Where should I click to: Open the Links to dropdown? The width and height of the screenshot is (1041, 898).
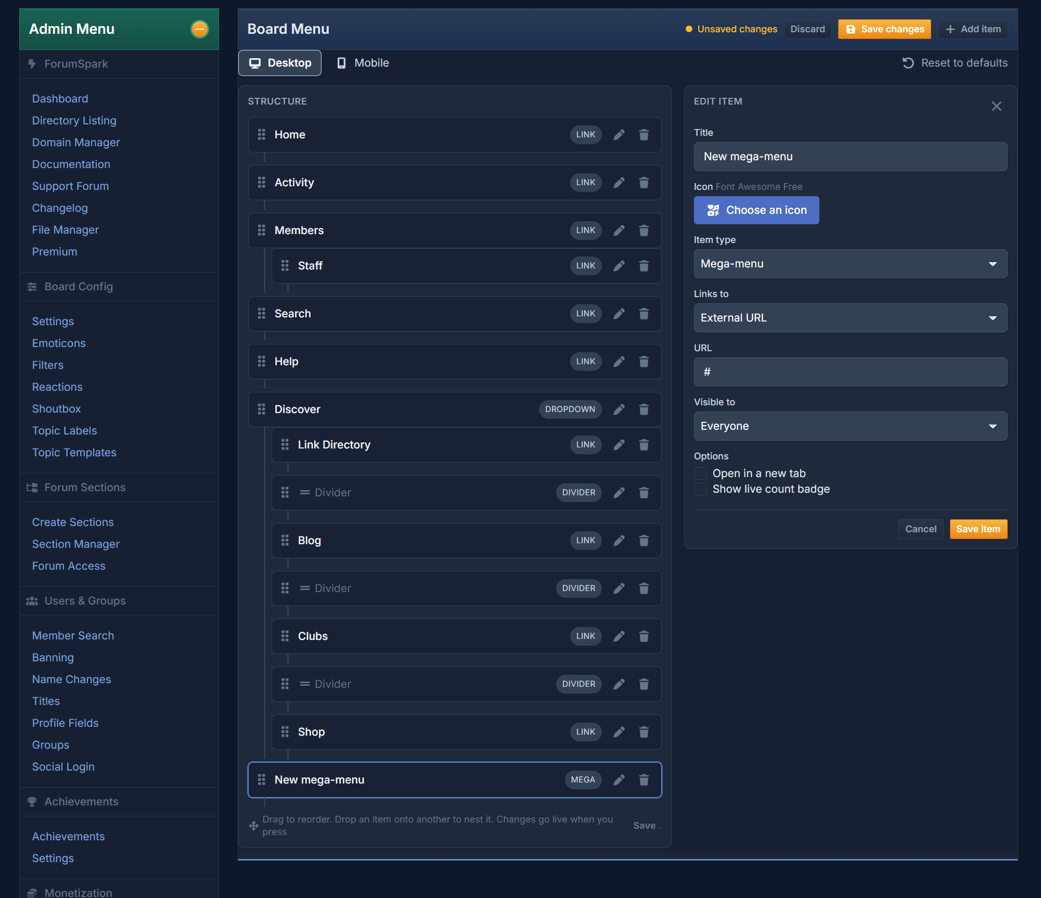tap(850, 318)
